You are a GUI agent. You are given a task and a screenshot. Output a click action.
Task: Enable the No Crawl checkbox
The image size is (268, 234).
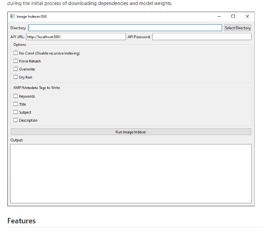point(15,53)
